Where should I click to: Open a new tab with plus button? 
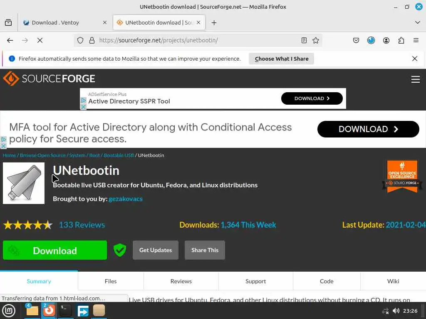[x=214, y=23]
